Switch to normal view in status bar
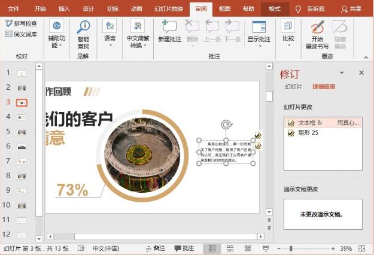This screenshot has width=374, height=255. click(212, 248)
